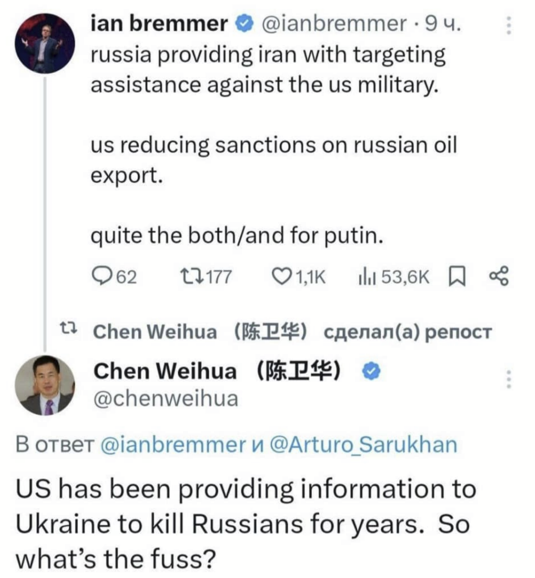Like the tweet with heart icon

[x=283, y=276]
